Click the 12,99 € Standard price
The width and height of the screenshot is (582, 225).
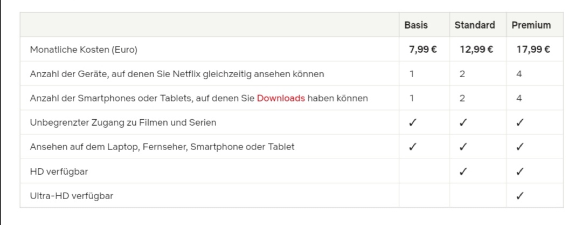tap(476, 50)
